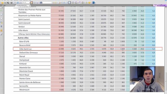Open the Security lock sidebar icon

[1, 30]
